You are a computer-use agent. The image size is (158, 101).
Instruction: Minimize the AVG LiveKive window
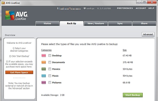tap(139, 2)
